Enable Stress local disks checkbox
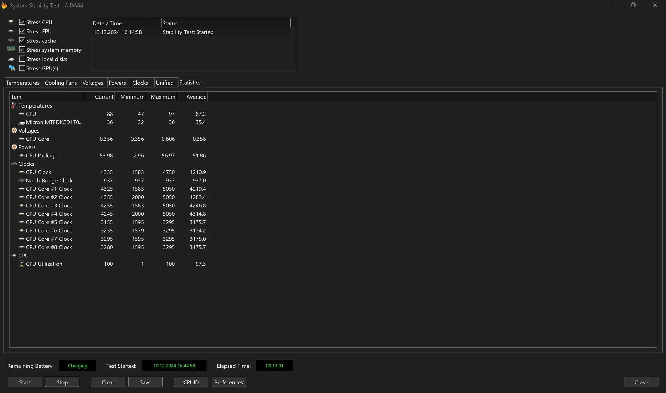666x393 pixels. pyautogui.click(x=22, y=59)
